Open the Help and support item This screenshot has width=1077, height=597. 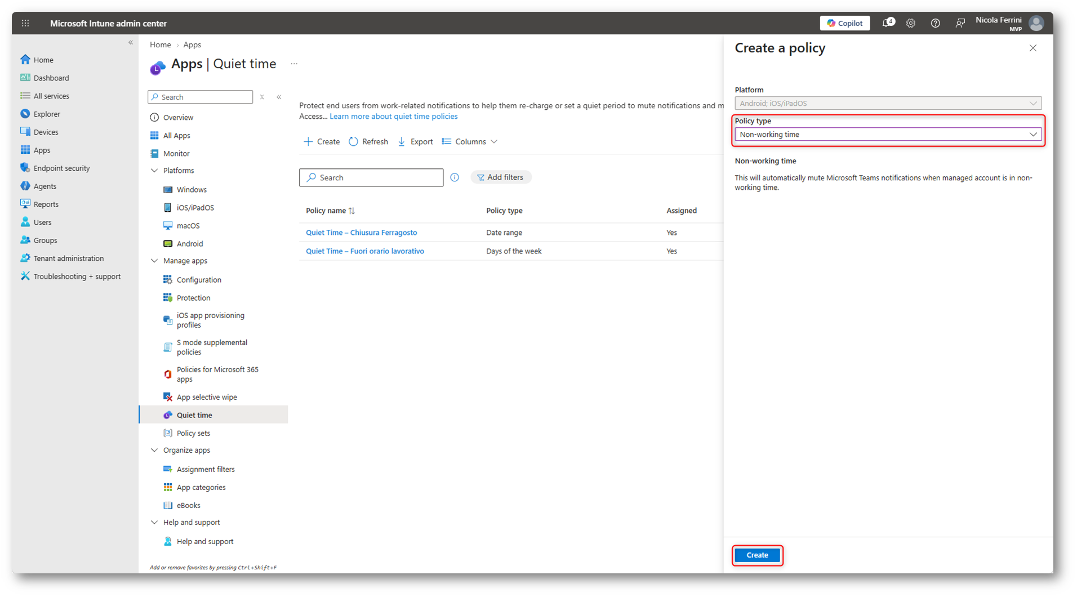pyautogui.click(x=205, y=541)
